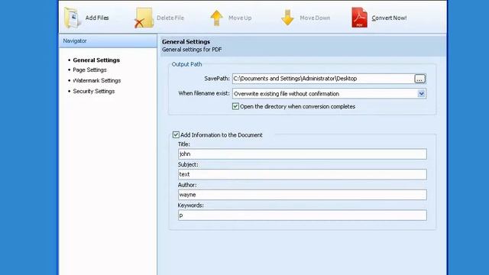Open Page Settings in Navigator

pos(90,70)
